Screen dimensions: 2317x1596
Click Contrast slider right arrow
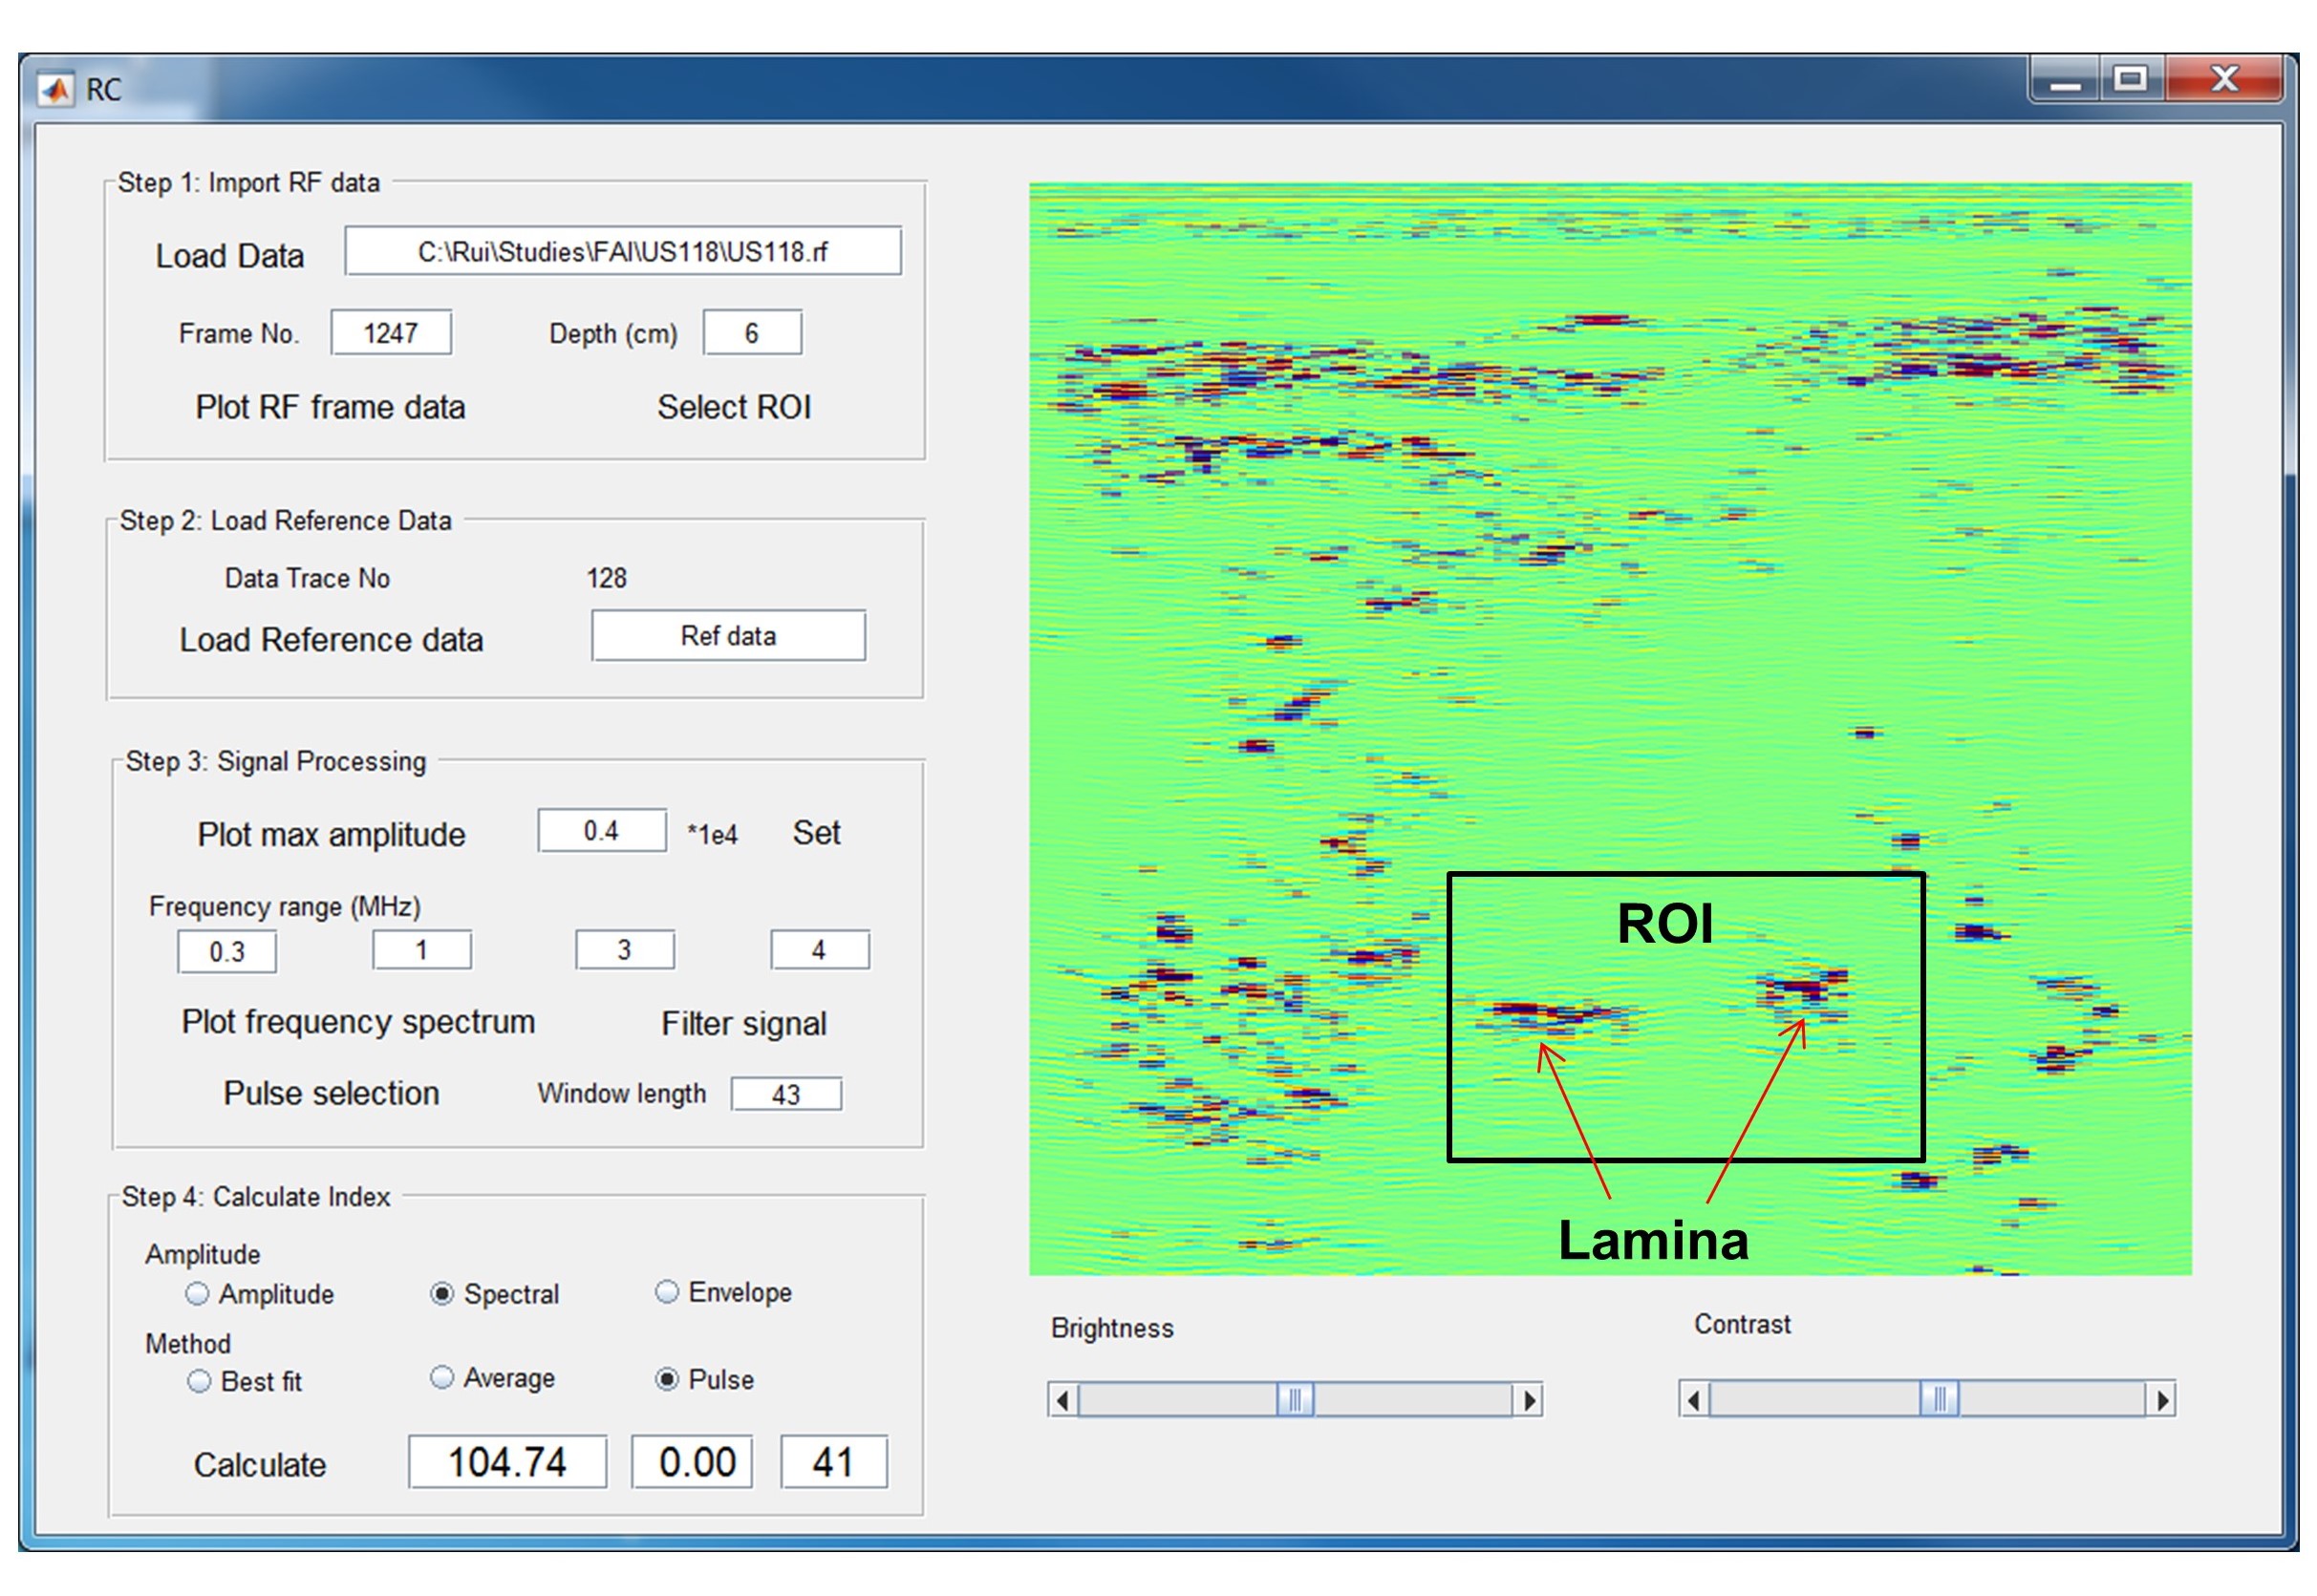[x=2161, y=1400]
